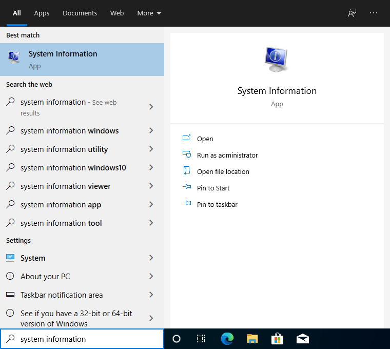Click the System Information icon in best match
Viewport: 390px width, 349px height.
pos(14,57)
